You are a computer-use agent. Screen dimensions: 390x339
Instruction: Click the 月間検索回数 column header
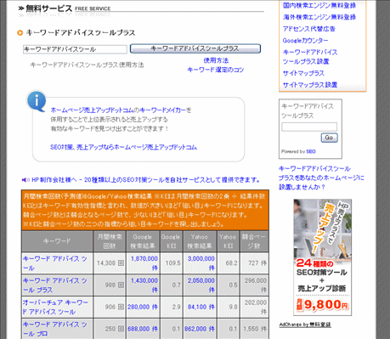(x=110, y=241)
